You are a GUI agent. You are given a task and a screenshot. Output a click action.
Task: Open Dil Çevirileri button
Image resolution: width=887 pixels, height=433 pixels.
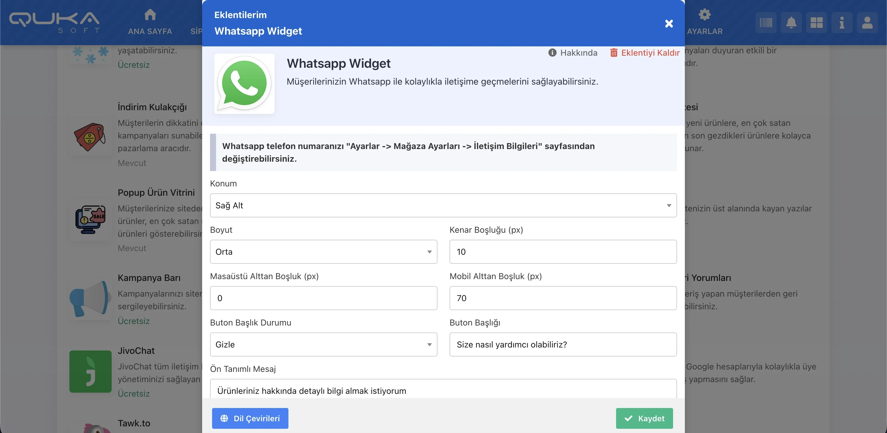click(250, 418)
